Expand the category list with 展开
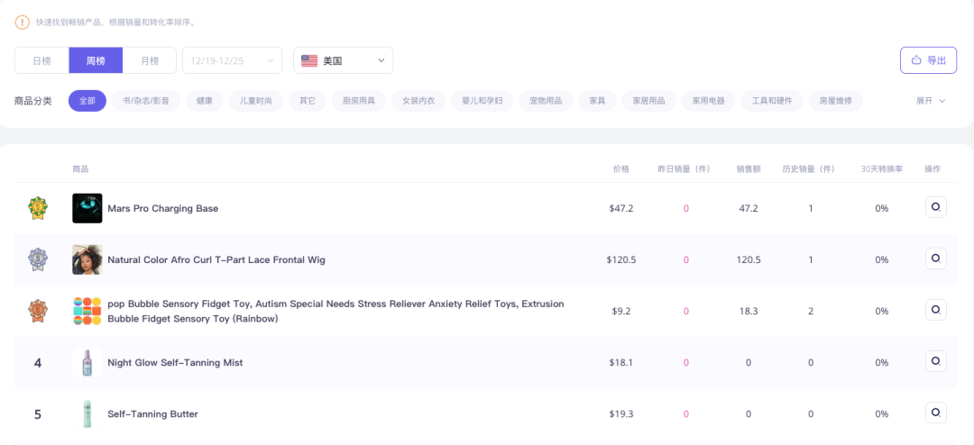 point(931,101)
